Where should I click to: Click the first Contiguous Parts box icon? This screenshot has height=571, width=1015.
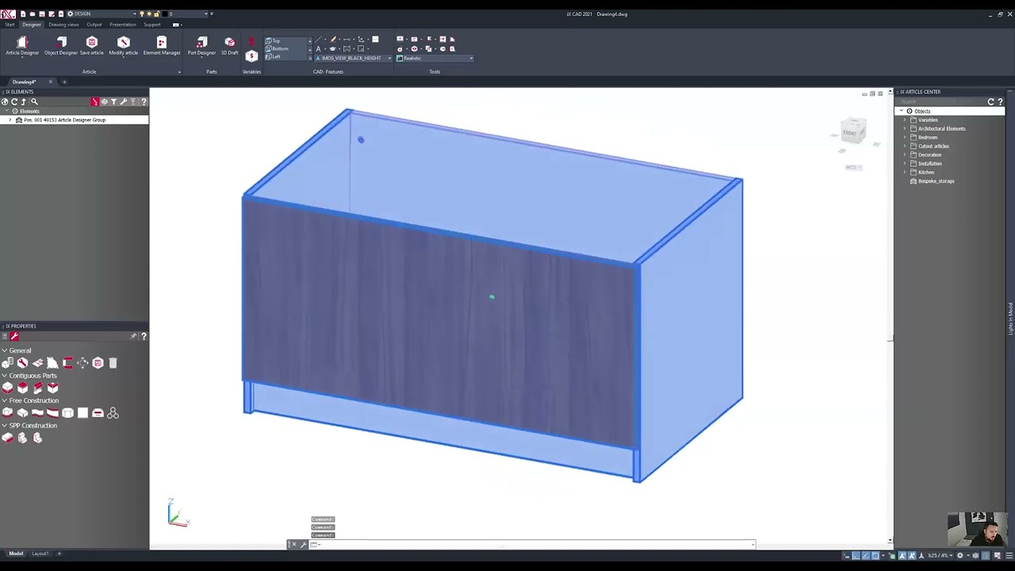click(x=8, y=388)
